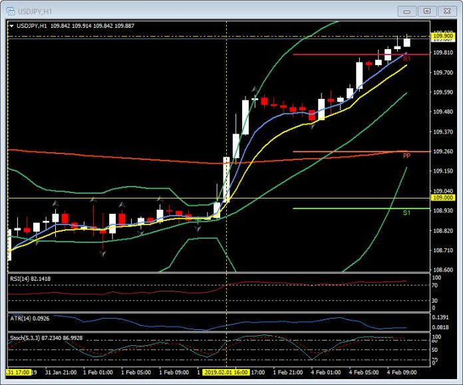This screenshot has height=385, width=463.
Task: Maximize the USDJPY,H1 chart window
Action: click(427, 11)
